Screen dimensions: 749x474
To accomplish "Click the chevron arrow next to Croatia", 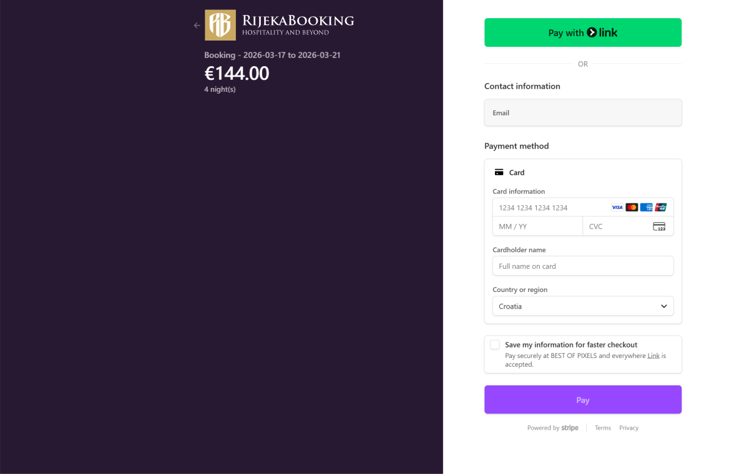I will click(664, 306).
